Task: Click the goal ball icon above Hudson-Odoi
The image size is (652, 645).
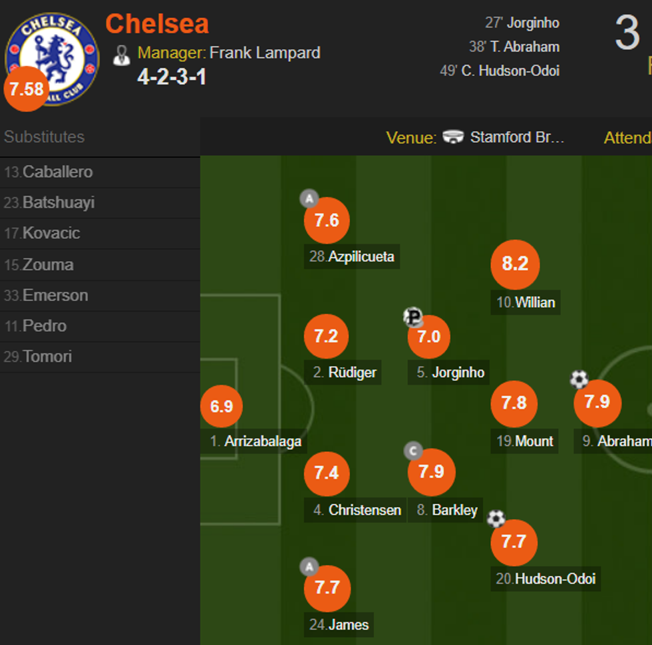Action: pos(496,519)
